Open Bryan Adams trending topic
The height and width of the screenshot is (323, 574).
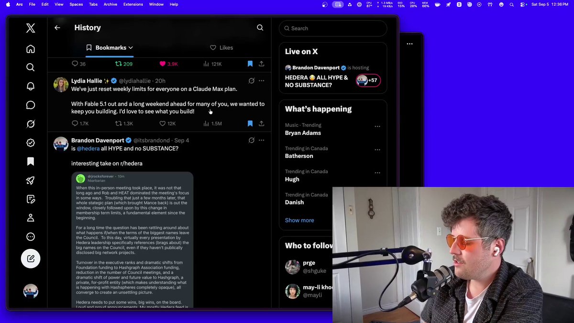pyautogui.click(x=303, y=133)
